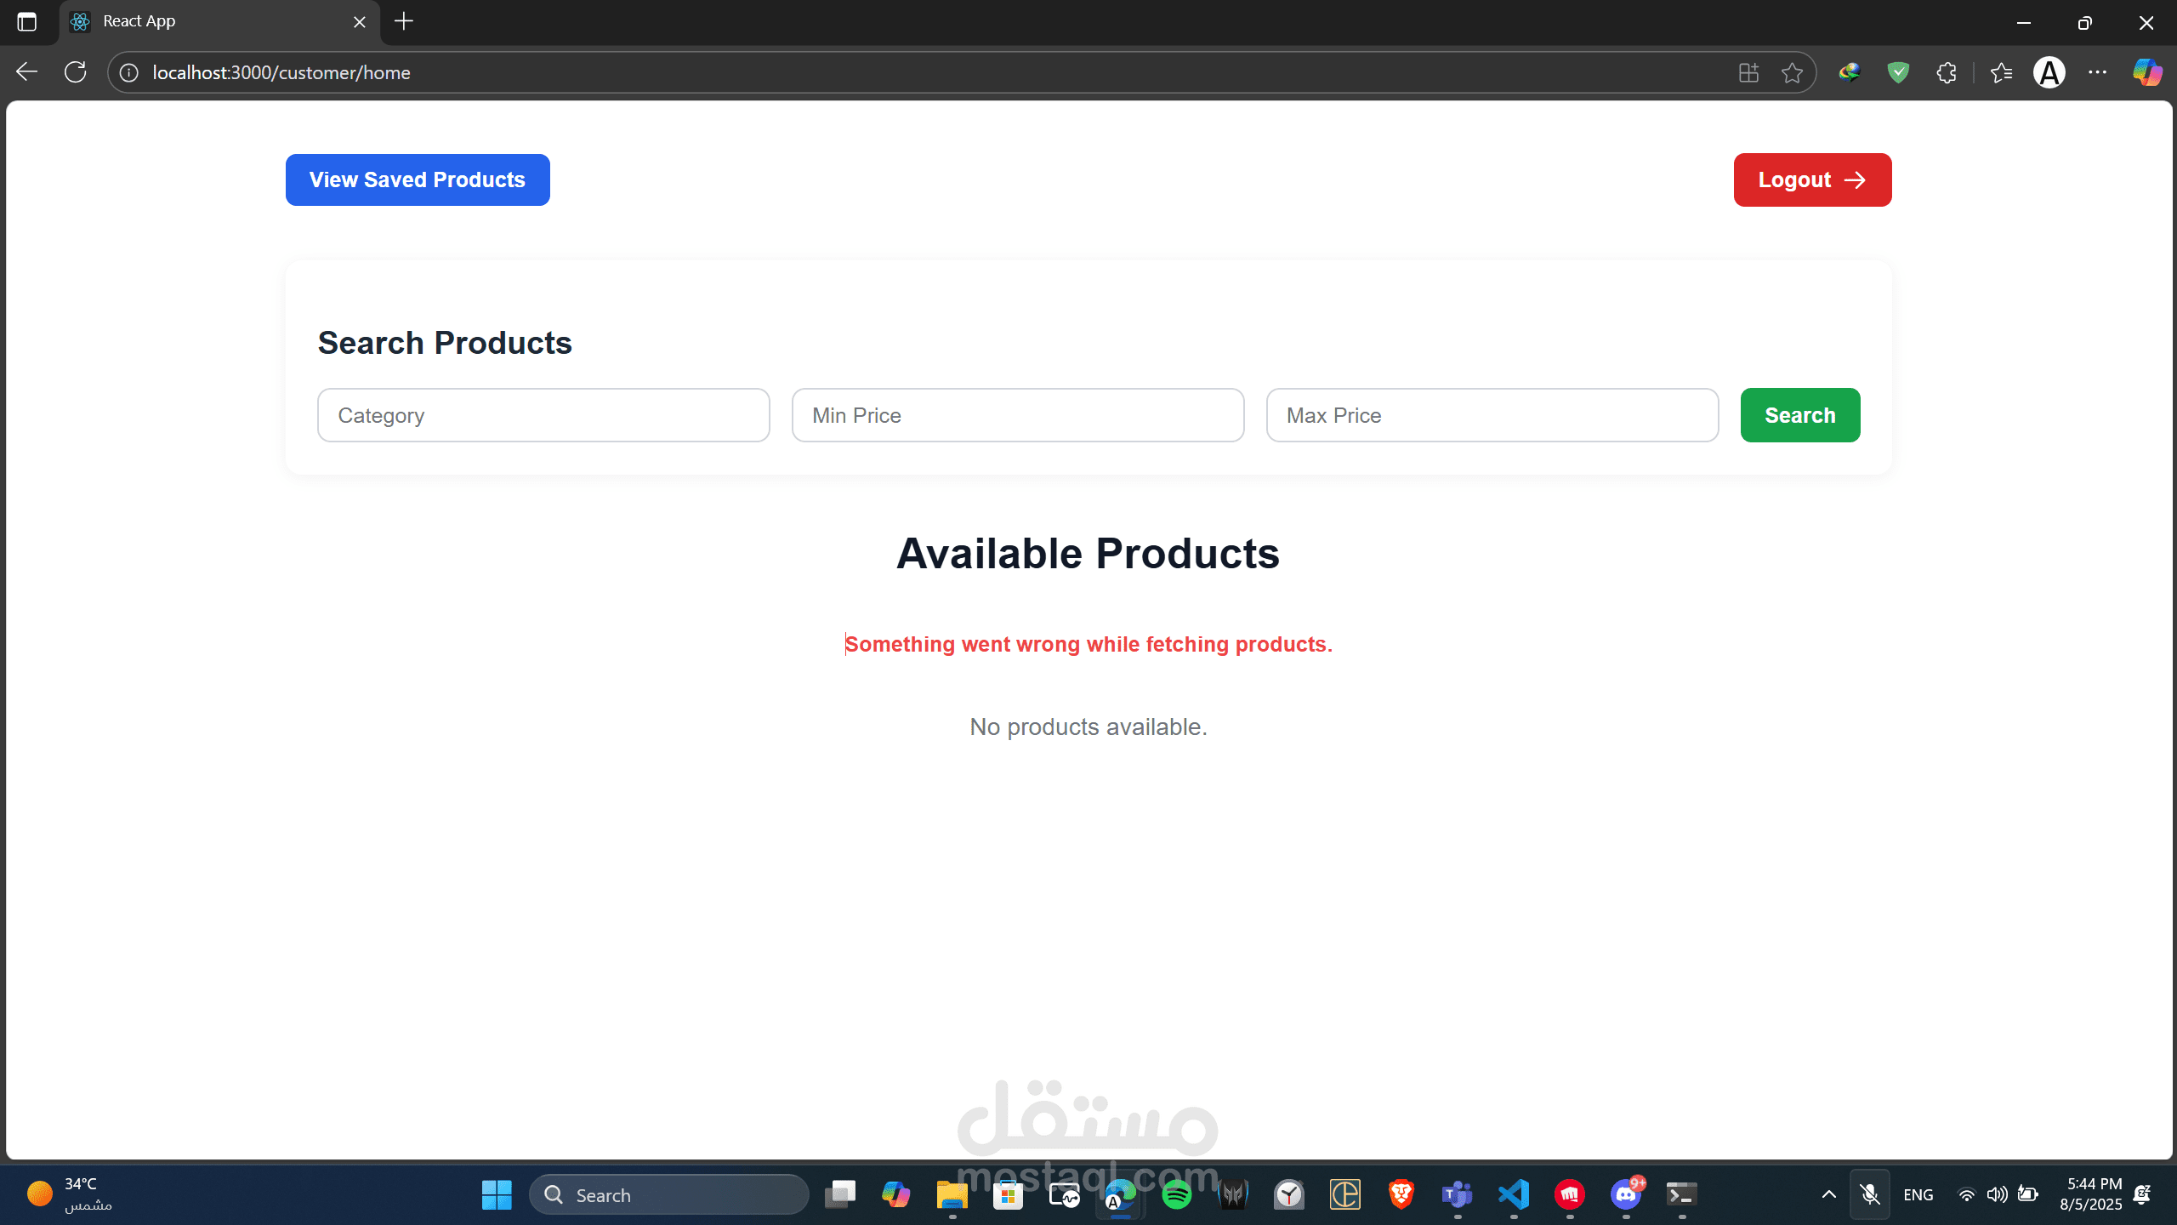This screenshot has width=2177, height=1225.
Task: Open Wi-Fi network settings tray icon
Action: [1967, 1194]
